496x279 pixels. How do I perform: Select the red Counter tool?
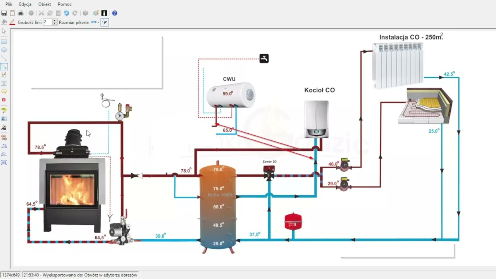[x=4, y=100]
